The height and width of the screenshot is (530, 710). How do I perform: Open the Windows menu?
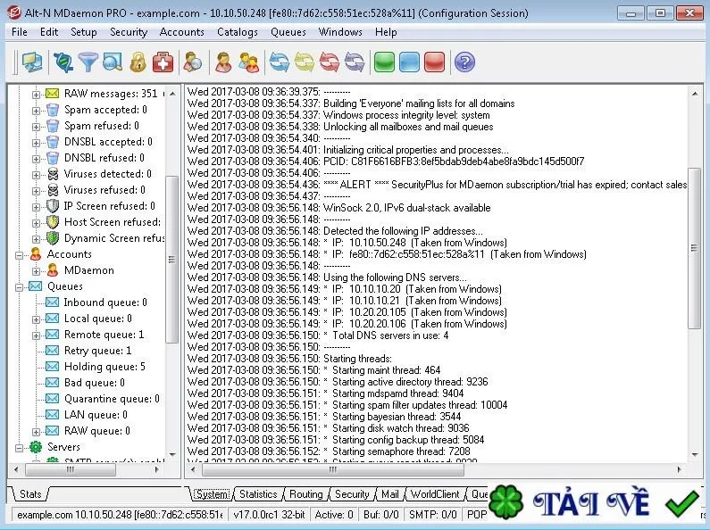(x=340, y=32)
